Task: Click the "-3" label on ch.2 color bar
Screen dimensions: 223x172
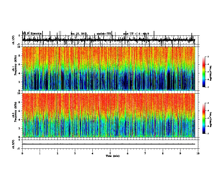Action: [x=208, y=103]
